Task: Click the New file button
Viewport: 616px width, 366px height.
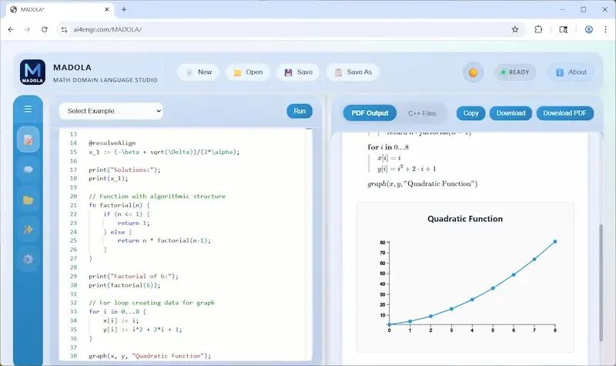Action: (x=199, y=72)
